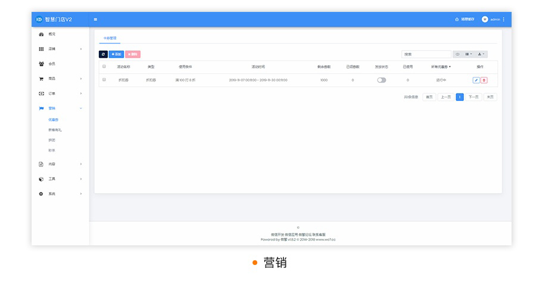
Task: Click the 末页 last page button
Action: [x=490, y=97]
